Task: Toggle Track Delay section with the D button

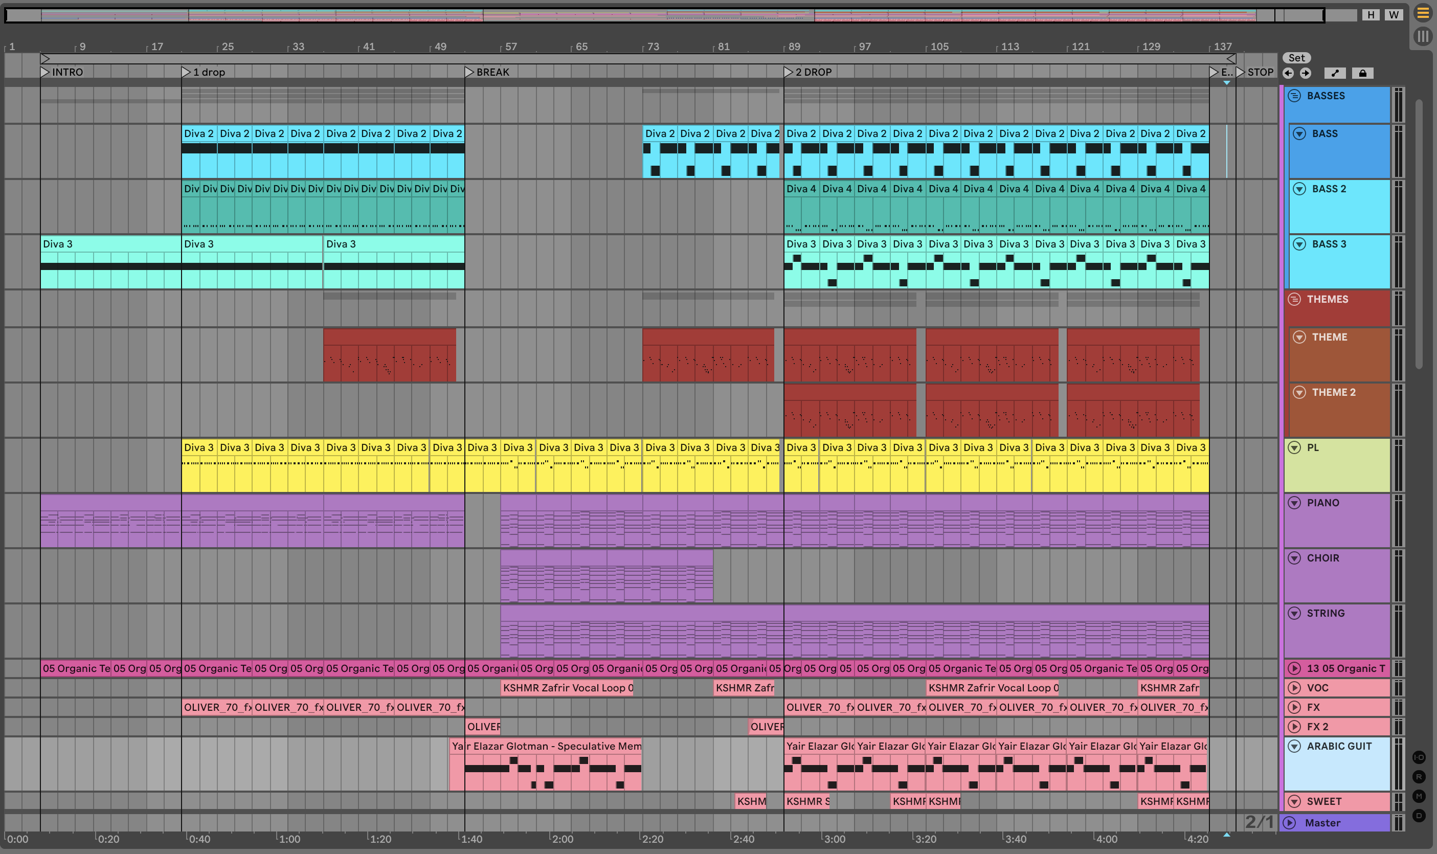Action: (1419, 816)
